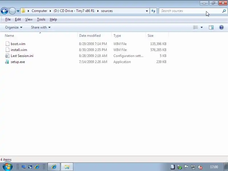Click the Configuration sett... type cell
Screen dimensions: 228x171
point(128,56)
